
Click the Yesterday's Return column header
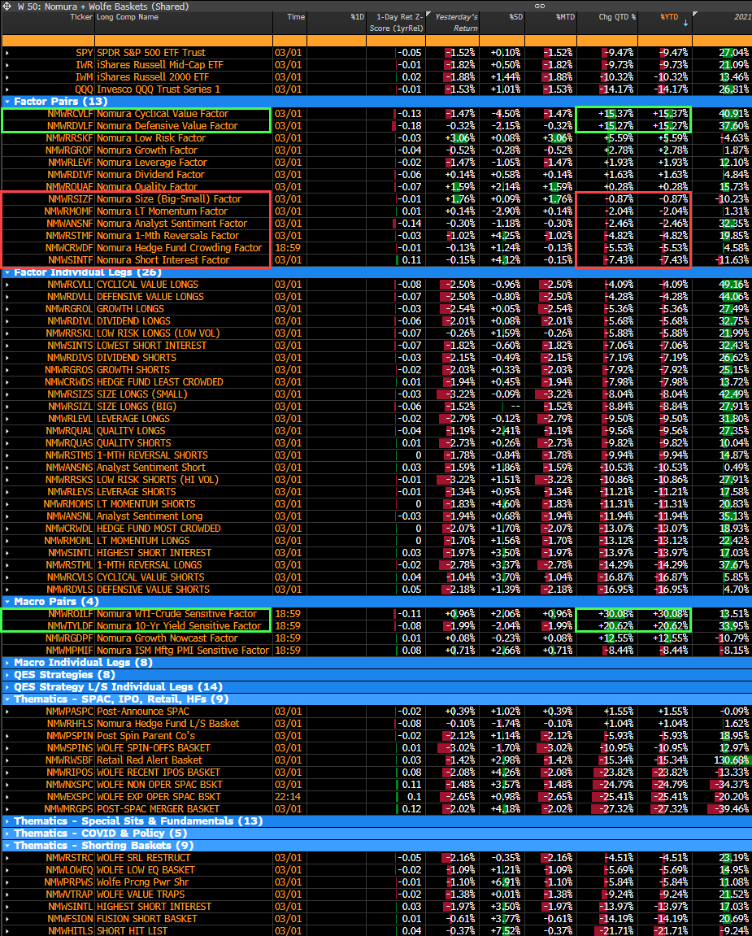(456, 22)
